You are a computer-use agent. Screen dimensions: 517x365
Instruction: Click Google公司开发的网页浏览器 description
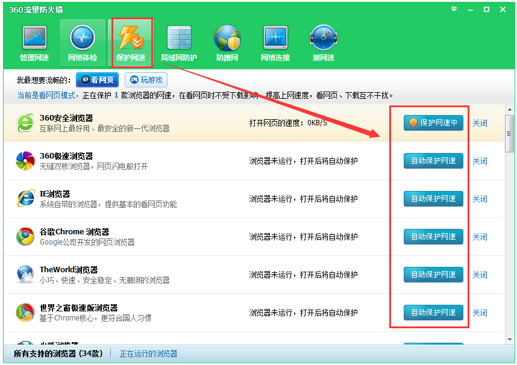coord(87,242)
